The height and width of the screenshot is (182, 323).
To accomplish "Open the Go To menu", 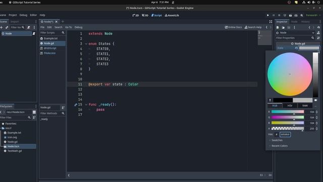I will [69, 27].
